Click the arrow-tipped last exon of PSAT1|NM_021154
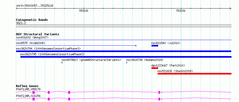 point(160,99)
